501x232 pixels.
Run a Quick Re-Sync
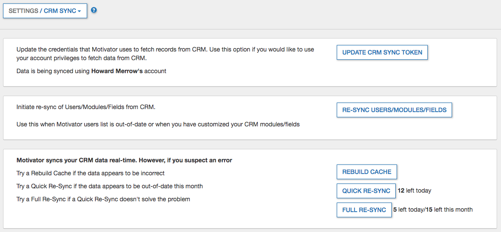point(366,191)
